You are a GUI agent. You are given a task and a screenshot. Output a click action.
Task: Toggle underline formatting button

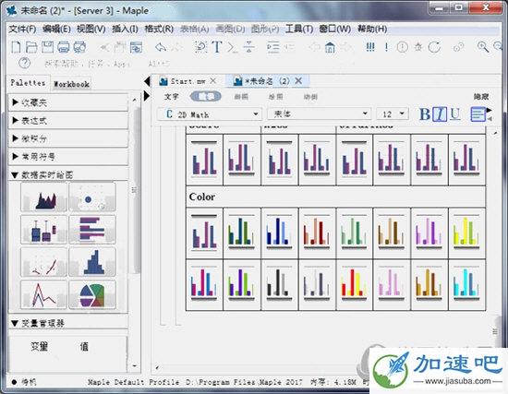[x=455, y=114]
